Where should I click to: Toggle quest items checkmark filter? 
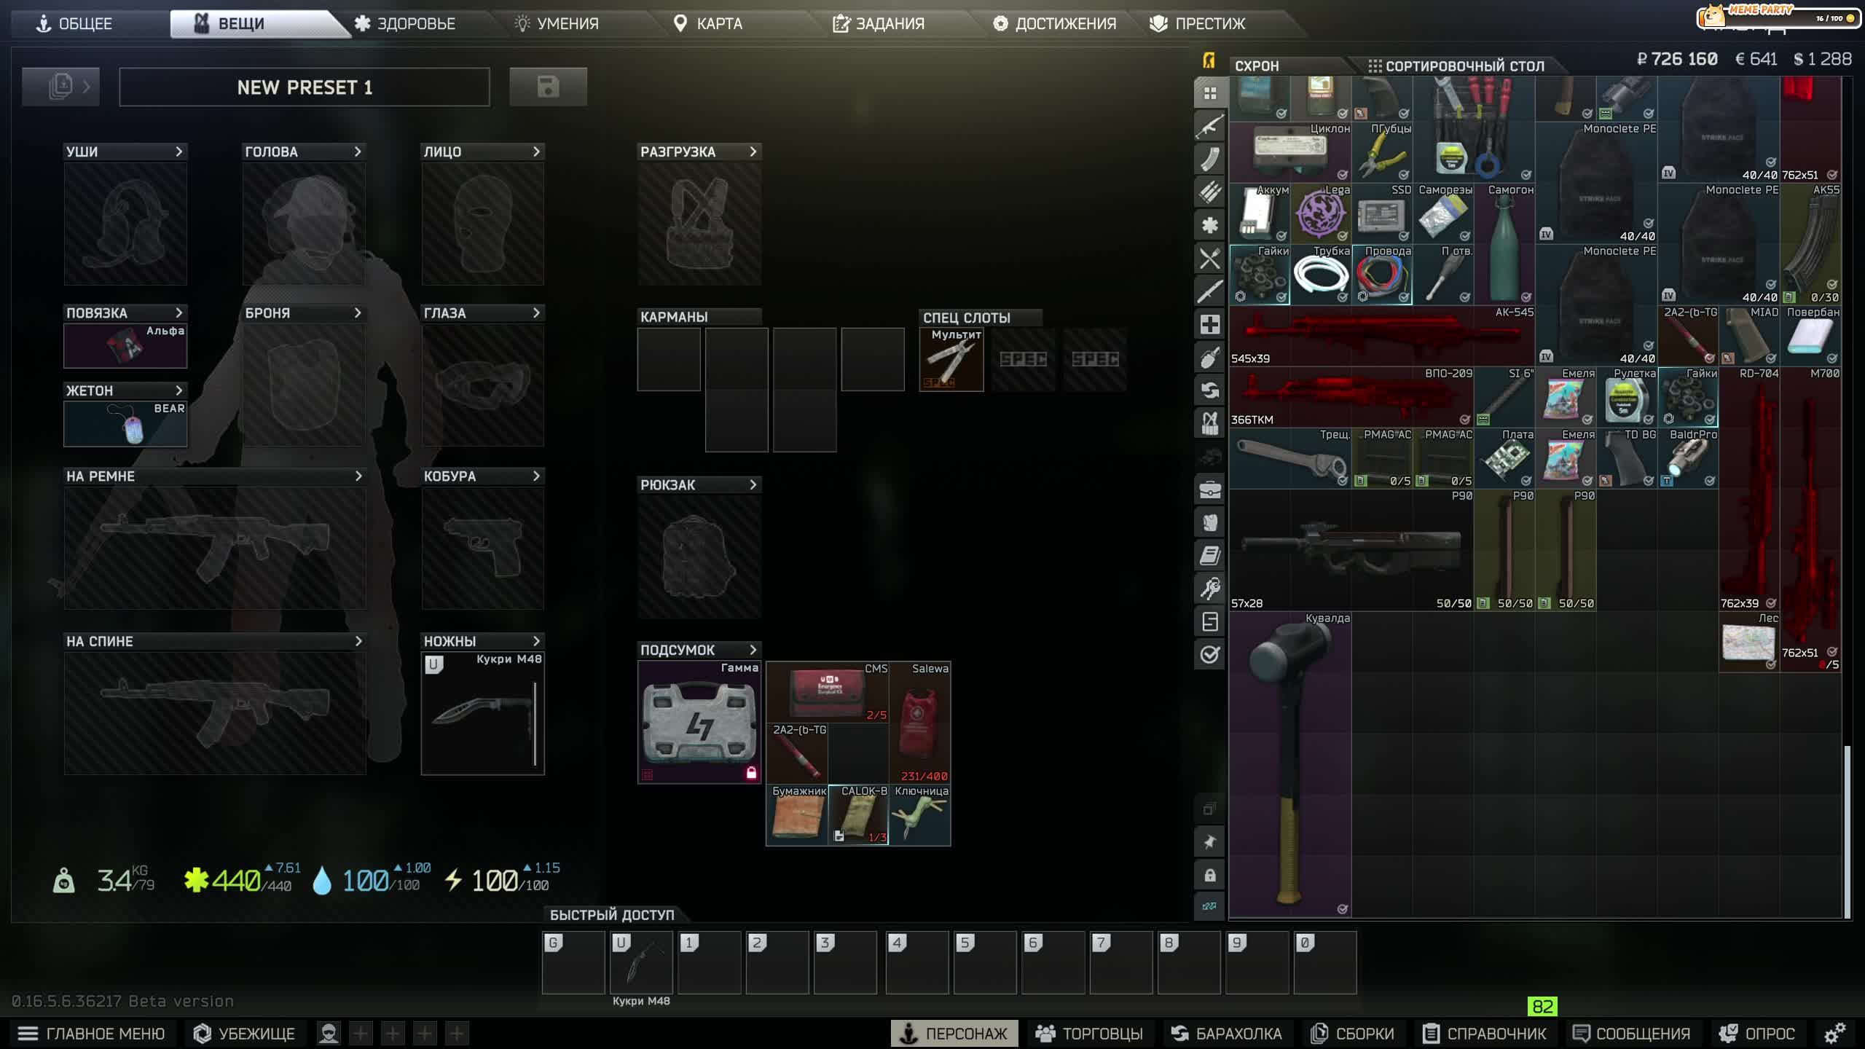click(1209, 654)
